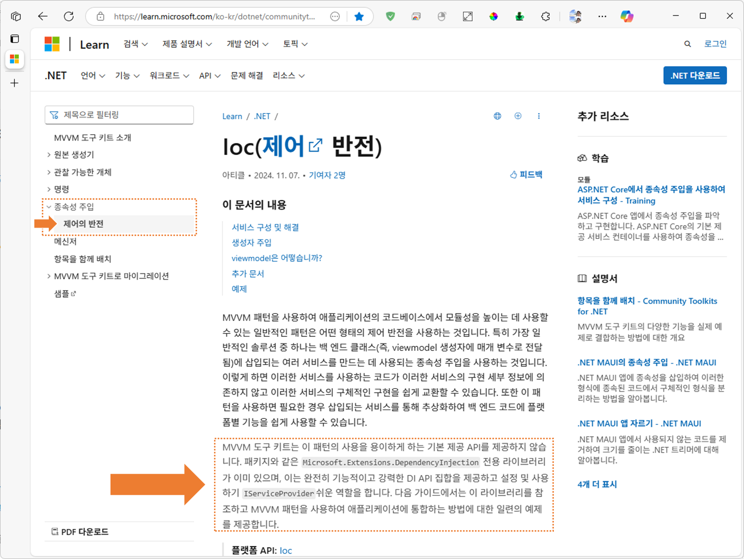This screenshot has width=744, height=559.
Task: Toggle the favorites star for this page
Action: point(359,16)
